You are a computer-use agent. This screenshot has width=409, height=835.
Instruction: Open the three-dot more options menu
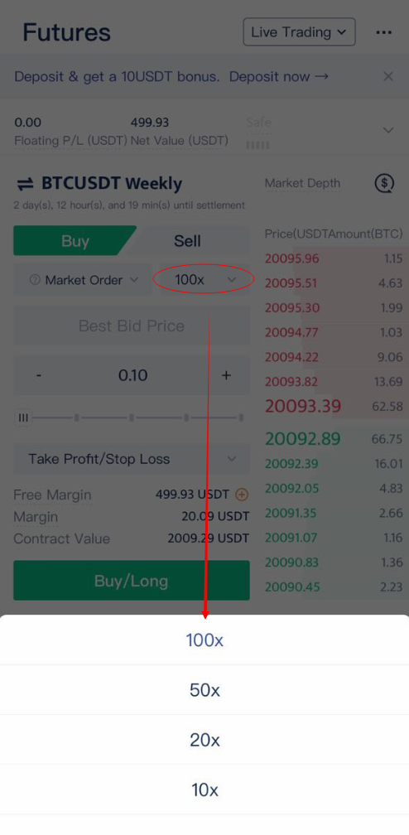click(x=383, y=32)
